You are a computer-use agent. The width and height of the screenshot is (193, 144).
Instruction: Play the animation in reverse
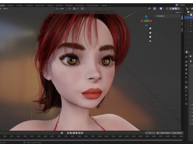tap(74, 133)
